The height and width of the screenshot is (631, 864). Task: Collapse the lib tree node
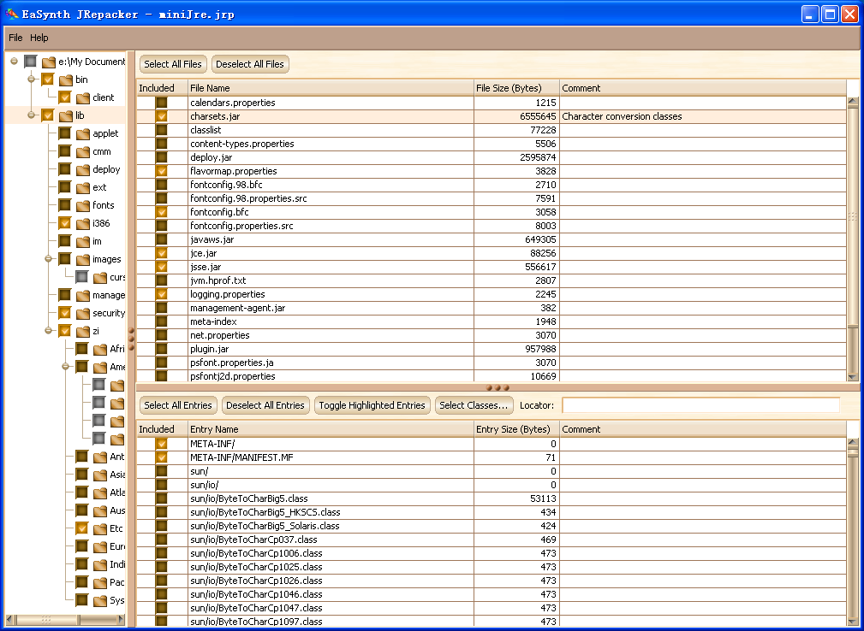pyautogui.click(x=32, y=115)
